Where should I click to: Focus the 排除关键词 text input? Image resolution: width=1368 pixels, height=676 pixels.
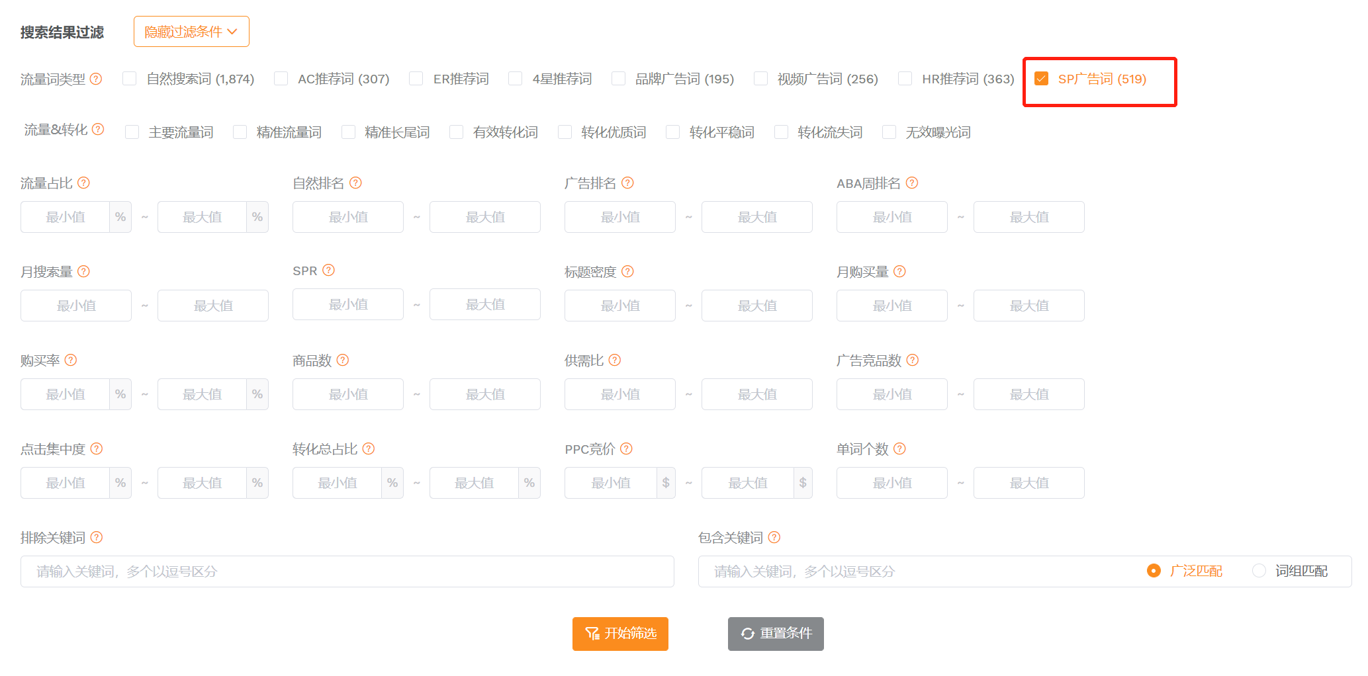coord(347,571)
